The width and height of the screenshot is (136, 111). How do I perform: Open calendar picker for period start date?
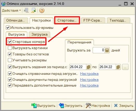click(x=88, y=67)
